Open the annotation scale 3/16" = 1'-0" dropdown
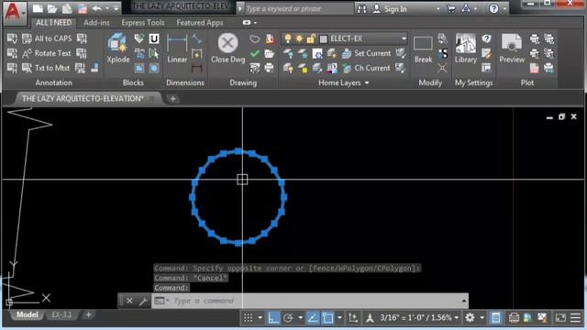587x330 pixels. (419, 318)
